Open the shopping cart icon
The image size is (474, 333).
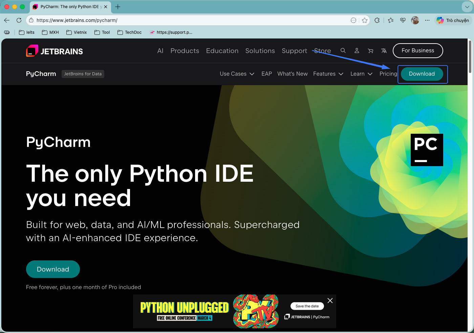[x=370, y=51]
